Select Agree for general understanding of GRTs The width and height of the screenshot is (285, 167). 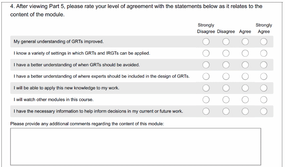[245, 42]
